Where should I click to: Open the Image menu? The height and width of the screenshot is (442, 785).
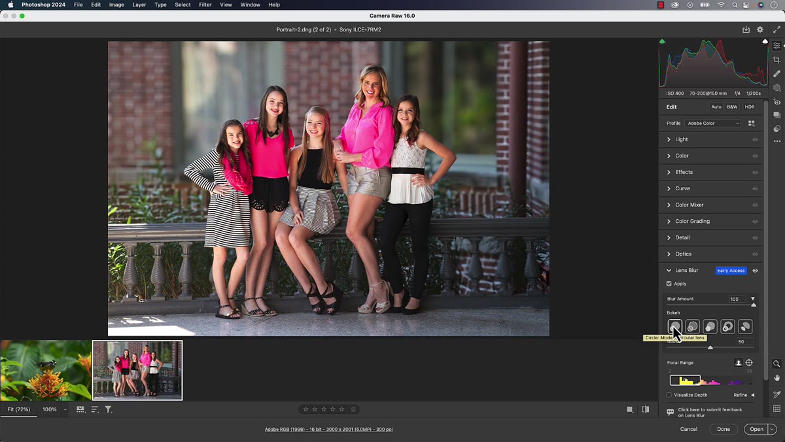[116, 5]
